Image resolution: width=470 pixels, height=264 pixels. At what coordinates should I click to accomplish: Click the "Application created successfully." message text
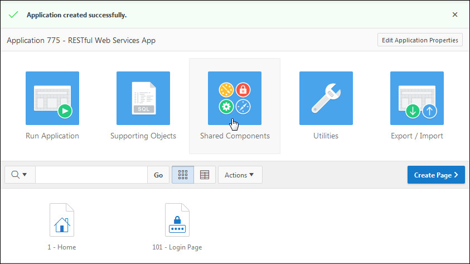point(77,15)
